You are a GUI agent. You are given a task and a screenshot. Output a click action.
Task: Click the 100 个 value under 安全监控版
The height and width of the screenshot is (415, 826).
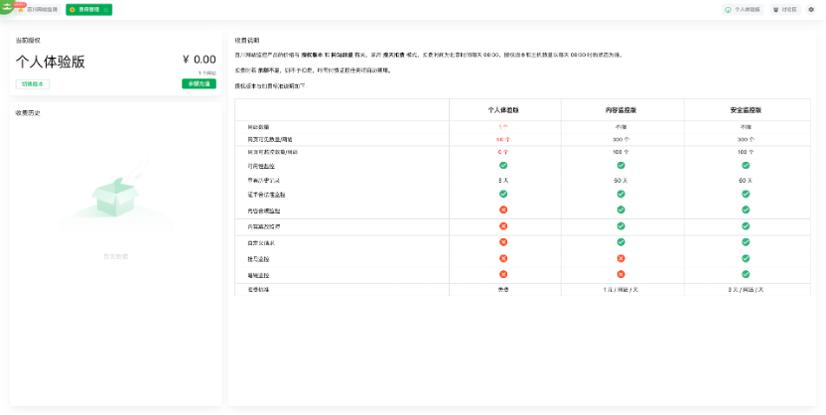(746, 152)
